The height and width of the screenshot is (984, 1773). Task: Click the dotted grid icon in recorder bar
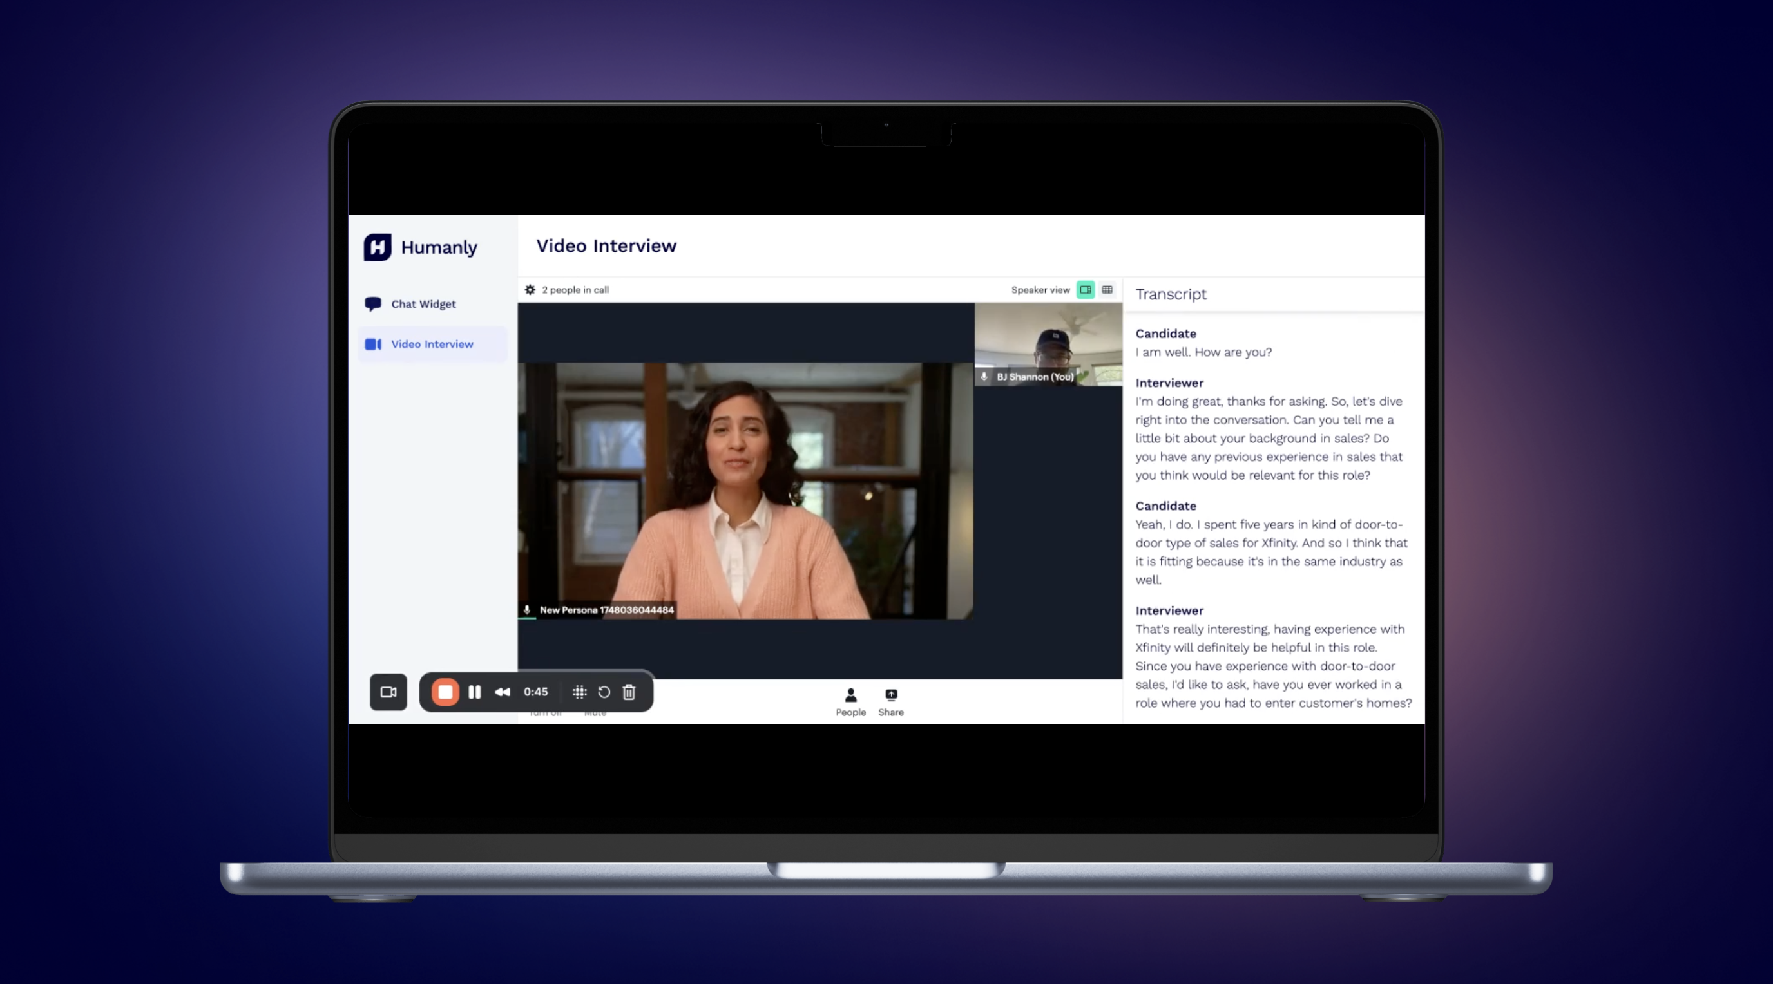pos(580,692)
